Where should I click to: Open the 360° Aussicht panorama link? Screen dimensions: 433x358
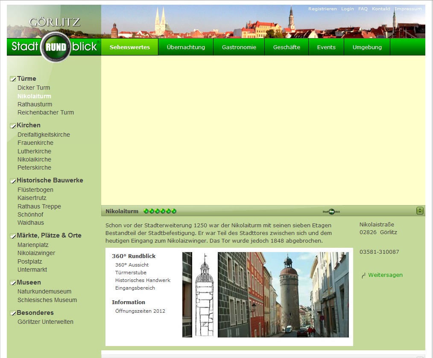pyautogui.click(x=132, y=265)
